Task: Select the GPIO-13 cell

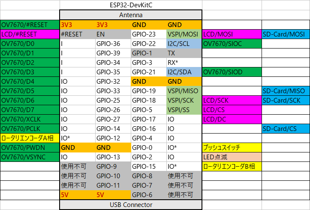Action: coord(113,157)
